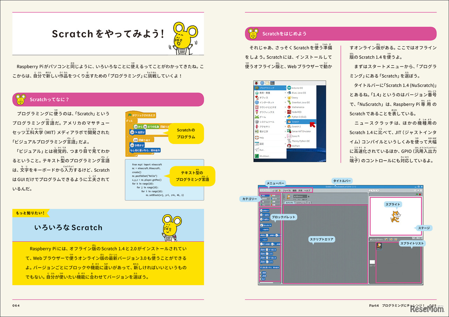This screenshot has width=449, height=317.
Task: Click the スプライト1 sprite name field
Action: (300, 196)
